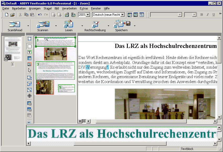223x152 pixels.
Task: Click the crosshair target tool
Action: [29, 96]
